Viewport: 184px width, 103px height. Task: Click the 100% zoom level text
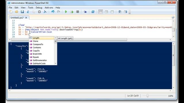(x=170, y=96)
